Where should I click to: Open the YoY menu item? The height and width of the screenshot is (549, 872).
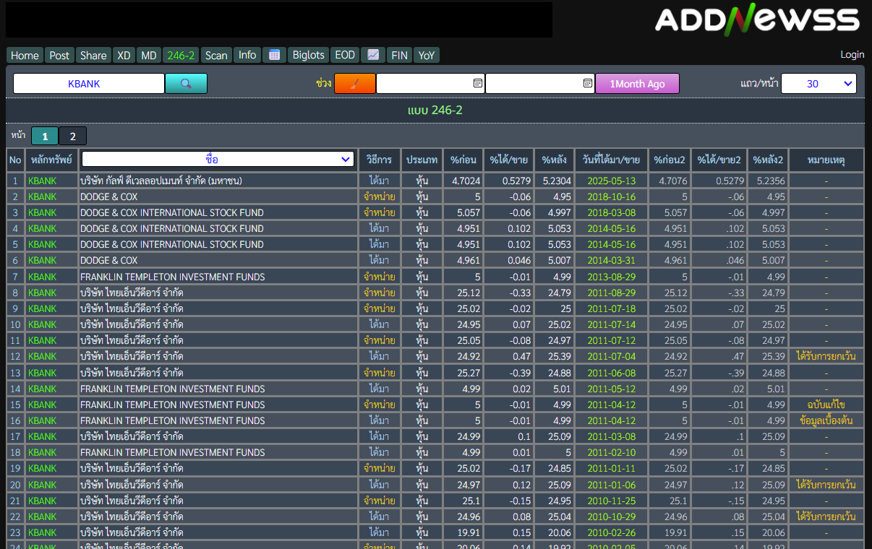(427, 55)
